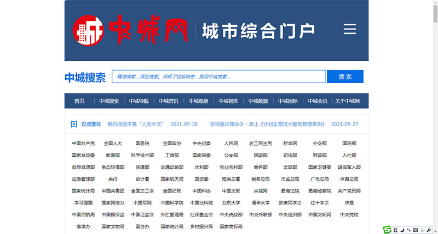Select 中城智库 in the navigation bar
438x234 pixels.
228,101
